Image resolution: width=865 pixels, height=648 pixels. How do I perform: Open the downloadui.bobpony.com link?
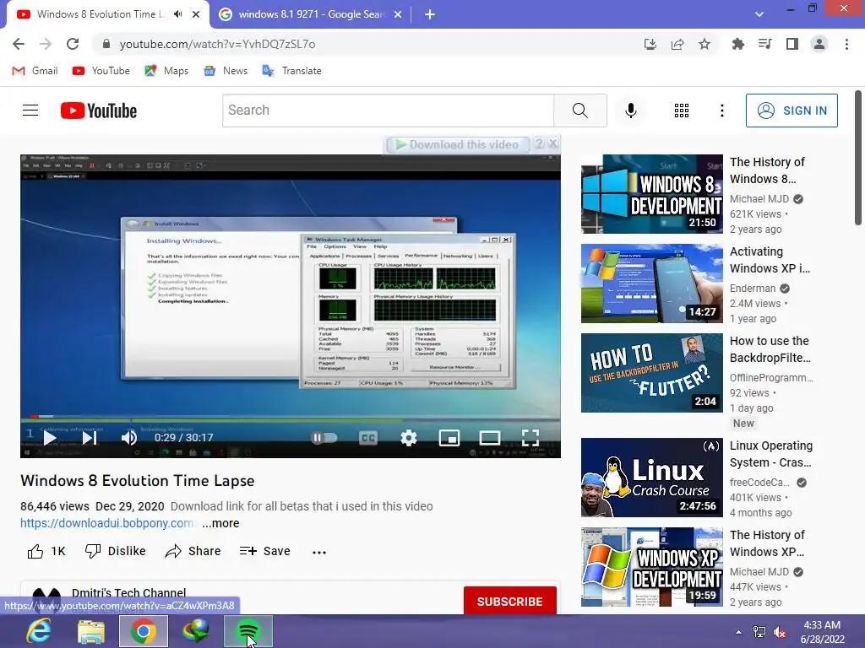(x=106, y=523)
